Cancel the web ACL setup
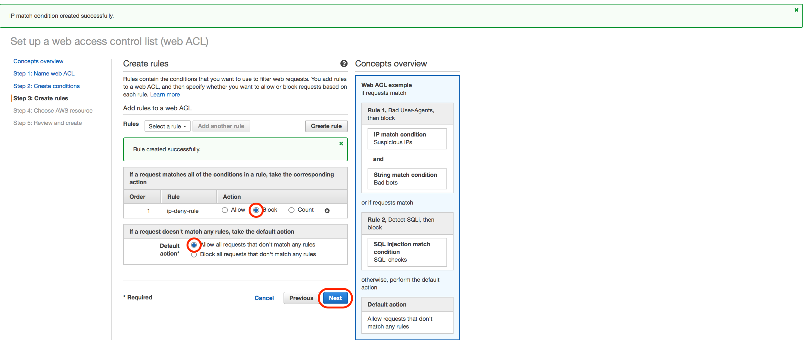This screenshot has width=803, height=353. click(264, 298)
